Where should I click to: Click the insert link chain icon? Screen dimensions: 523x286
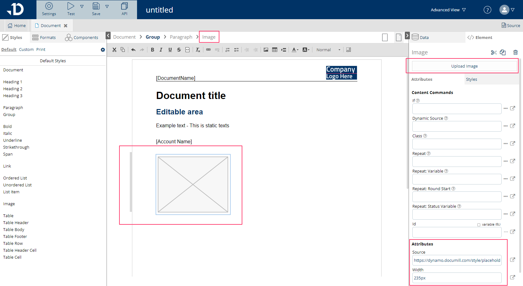(208, 50)
